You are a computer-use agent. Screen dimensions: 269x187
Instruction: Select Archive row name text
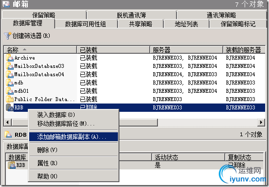pyautogui.click(x=24, y=58)
